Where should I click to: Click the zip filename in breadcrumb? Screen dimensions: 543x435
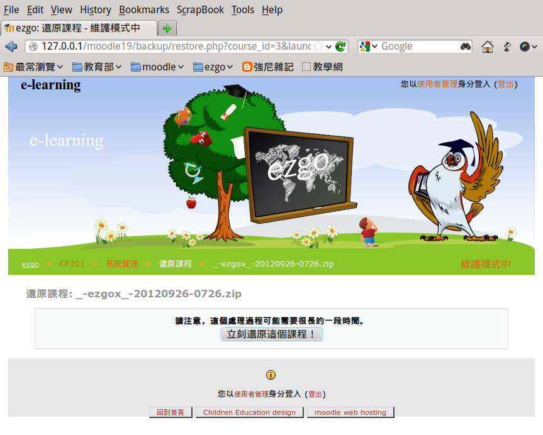[x=273, y=263]
